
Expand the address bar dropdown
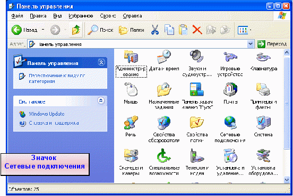coord(251,44)
